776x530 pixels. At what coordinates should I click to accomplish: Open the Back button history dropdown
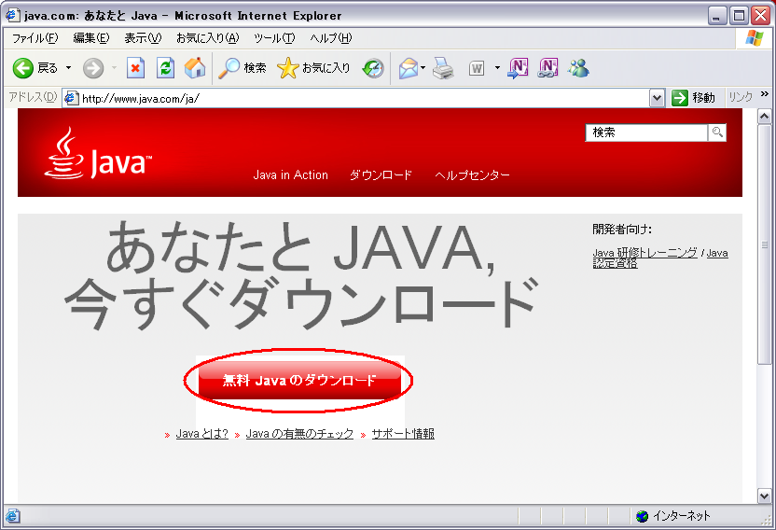pyautogui.click(x=69, y=68)
